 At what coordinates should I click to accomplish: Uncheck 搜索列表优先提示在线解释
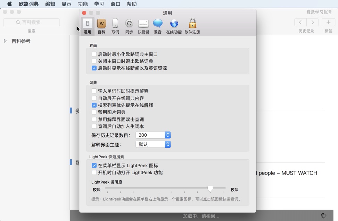pos(94,105)
